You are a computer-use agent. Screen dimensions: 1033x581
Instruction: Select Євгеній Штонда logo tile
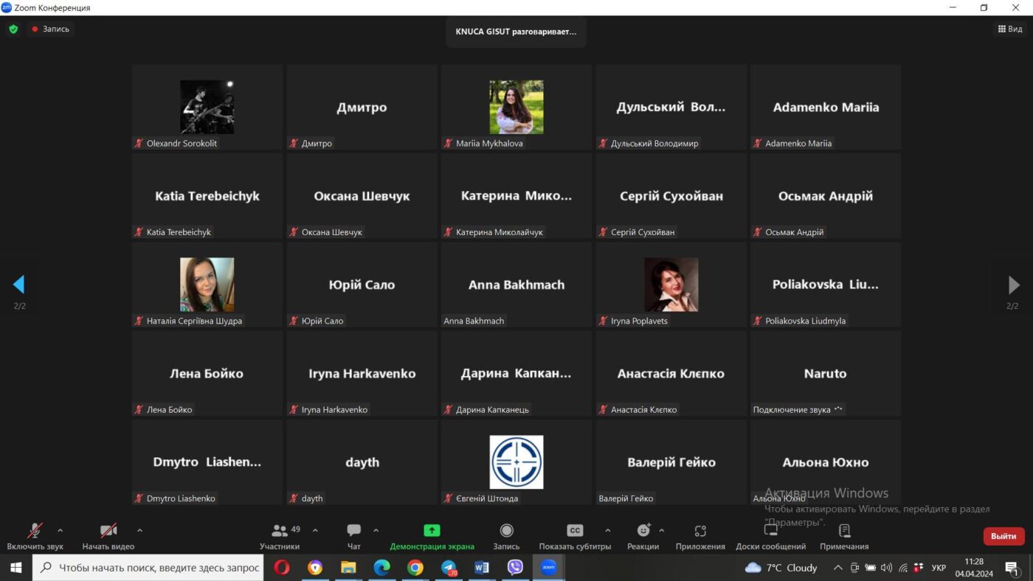click(x=516, y=462)
